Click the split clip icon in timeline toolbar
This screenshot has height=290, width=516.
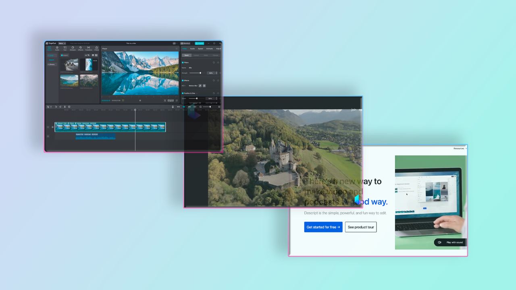64,107
